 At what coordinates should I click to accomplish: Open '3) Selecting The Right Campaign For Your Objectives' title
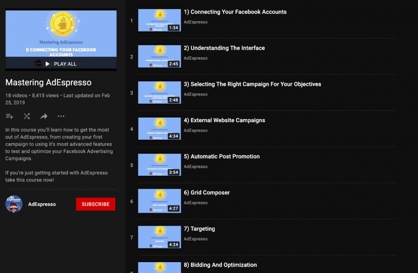[x=252, y=84]
